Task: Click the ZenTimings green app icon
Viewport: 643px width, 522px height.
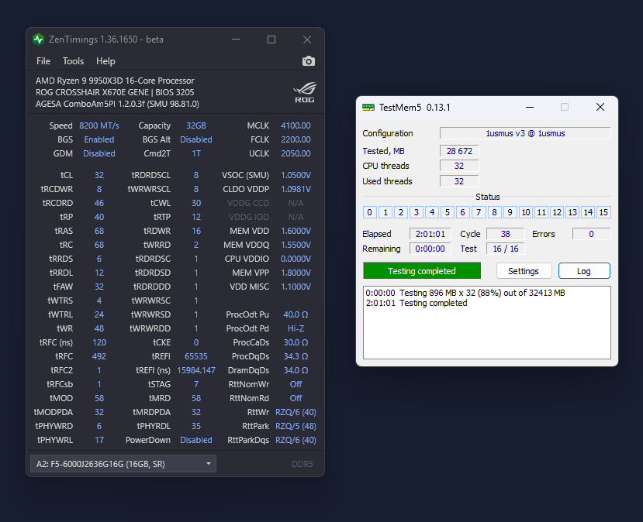Action: pos(39,39)
